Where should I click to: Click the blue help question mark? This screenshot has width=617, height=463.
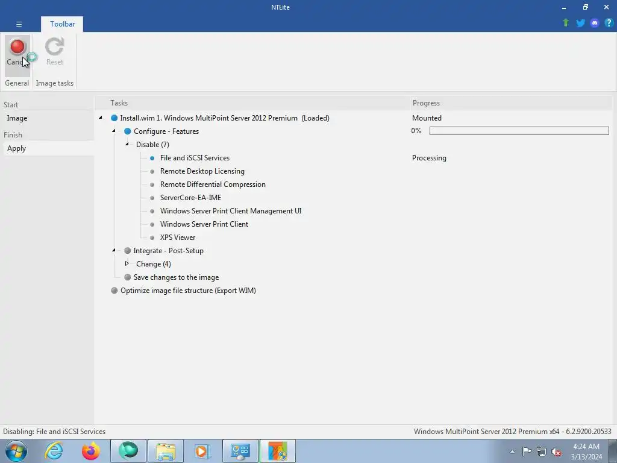click(609, 23)
